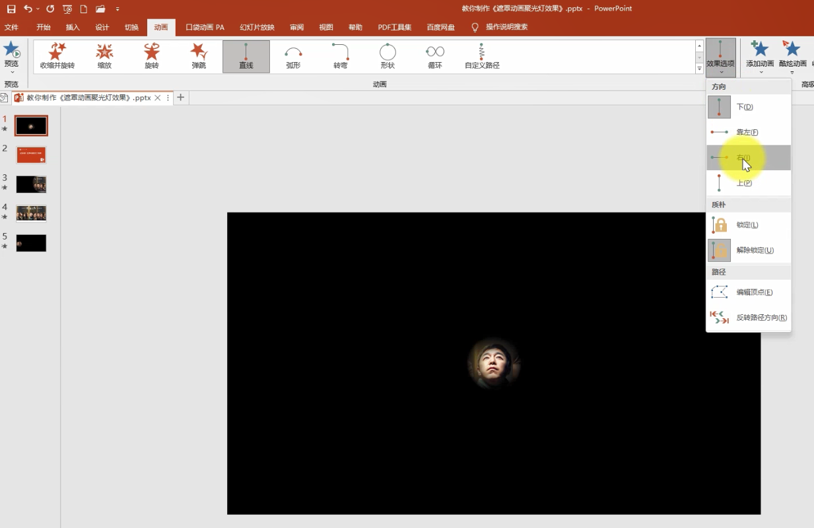Choose 自定义路径 custom path animation
Screen dimensions: 814x528
(482, 55)
